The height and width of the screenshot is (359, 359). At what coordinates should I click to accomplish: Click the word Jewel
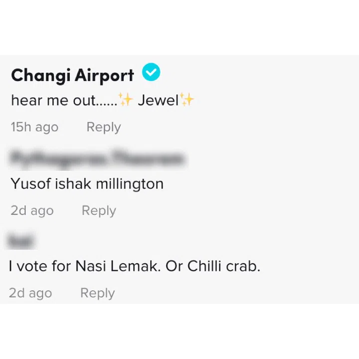[158, 100]
